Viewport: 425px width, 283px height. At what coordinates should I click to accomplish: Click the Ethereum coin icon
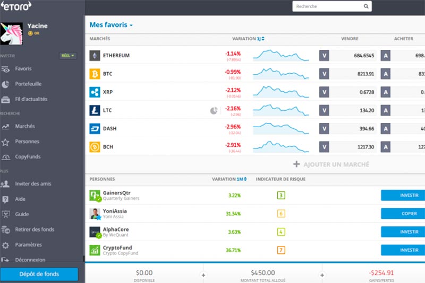[x=95, y=56]
